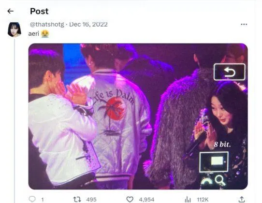Open the photo showing the Life is Palm jacket
Viewport: 262px width, 203px height.
click(x=138, y=116)
